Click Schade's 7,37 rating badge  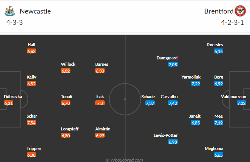150,103
